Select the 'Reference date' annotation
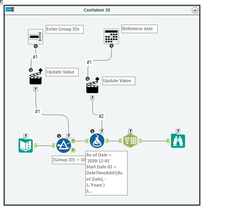This screenshot has height=220, width=227. click(x=139, y=29)
